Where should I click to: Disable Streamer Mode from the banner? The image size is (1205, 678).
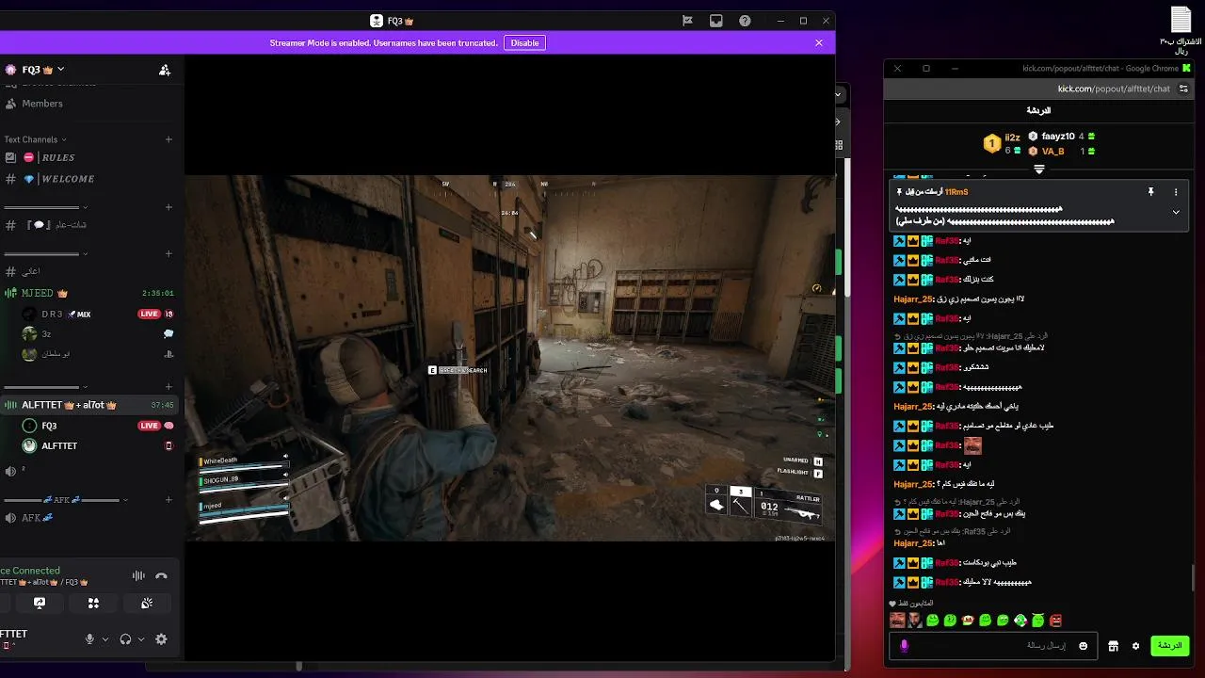pos(524,42)
